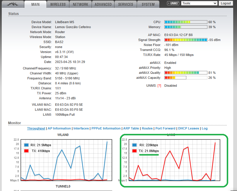Viewport: 237px width, 191px height.
Task: Switch to the Wireless tab
Action: tap(58, 4)
